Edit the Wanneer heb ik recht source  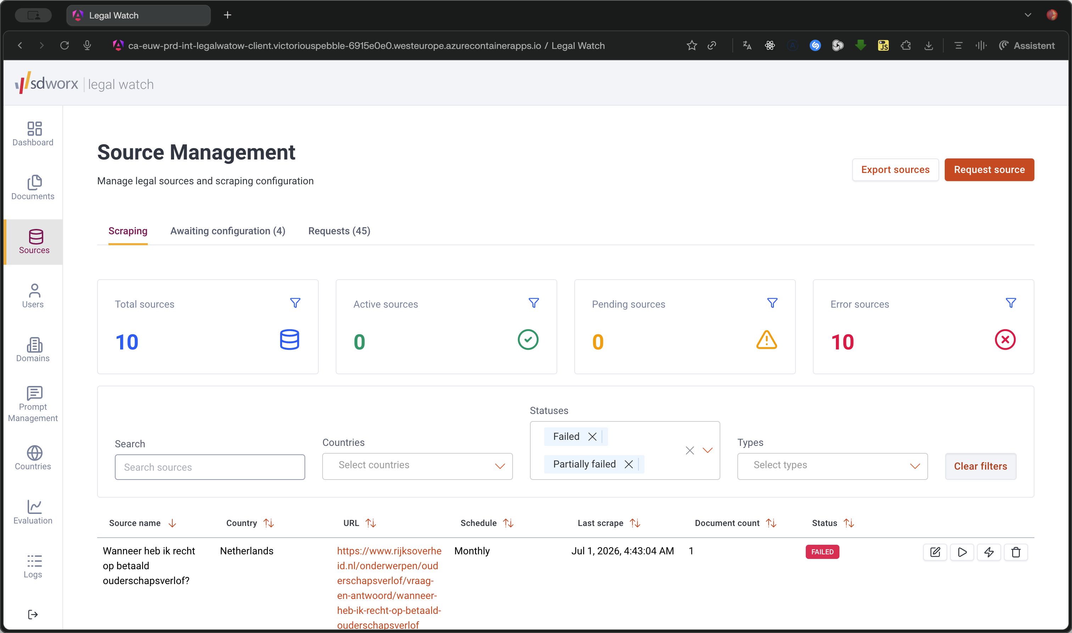[x=935, y=552]
